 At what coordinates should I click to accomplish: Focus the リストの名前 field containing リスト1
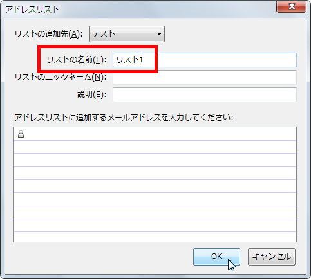[x=205, y=60]
